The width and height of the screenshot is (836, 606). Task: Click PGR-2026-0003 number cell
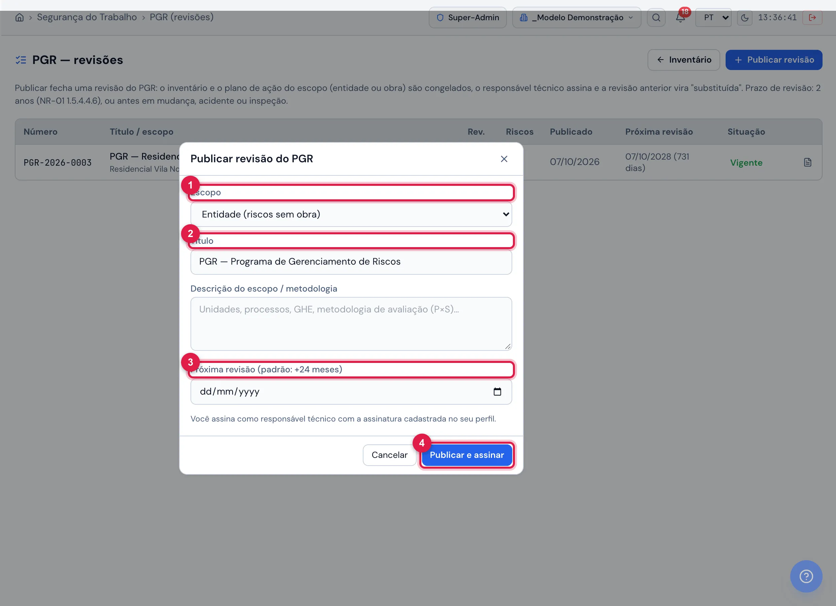58,163
